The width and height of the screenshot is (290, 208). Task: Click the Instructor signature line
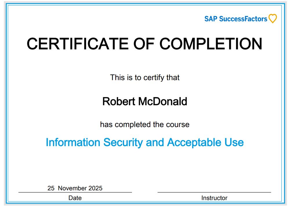tap(214, 192)
